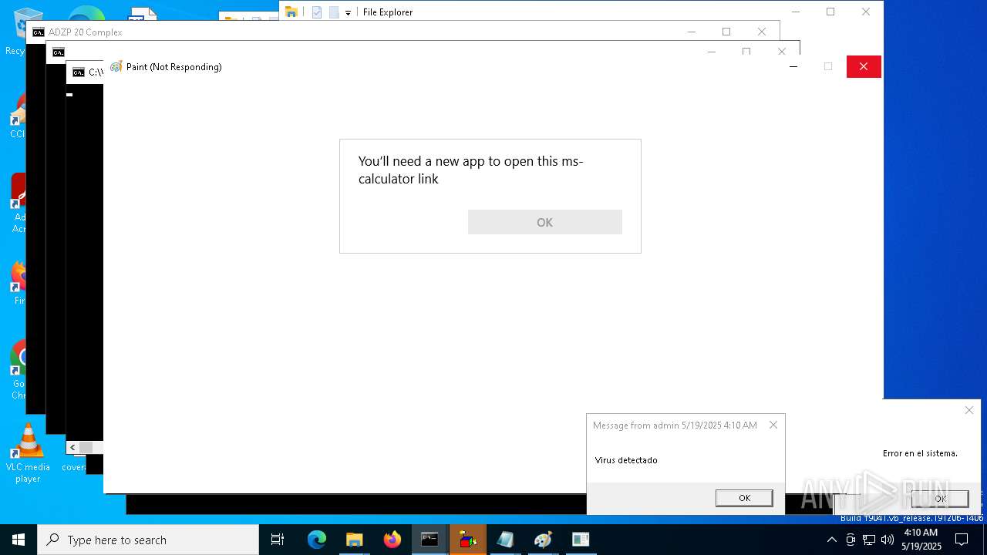Close the second console window
Screen dimensions: 987x555
click(782, 51)
